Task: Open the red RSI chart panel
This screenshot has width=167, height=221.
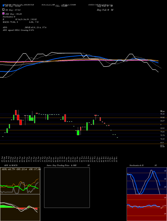Action: 147,208
